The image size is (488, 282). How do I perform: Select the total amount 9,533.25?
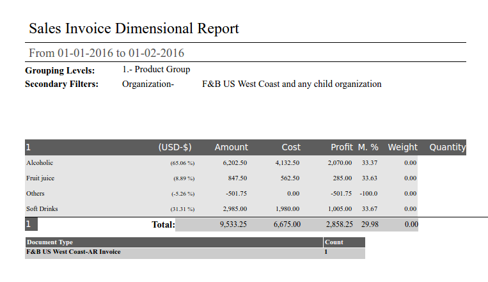[x=233, y=224]
